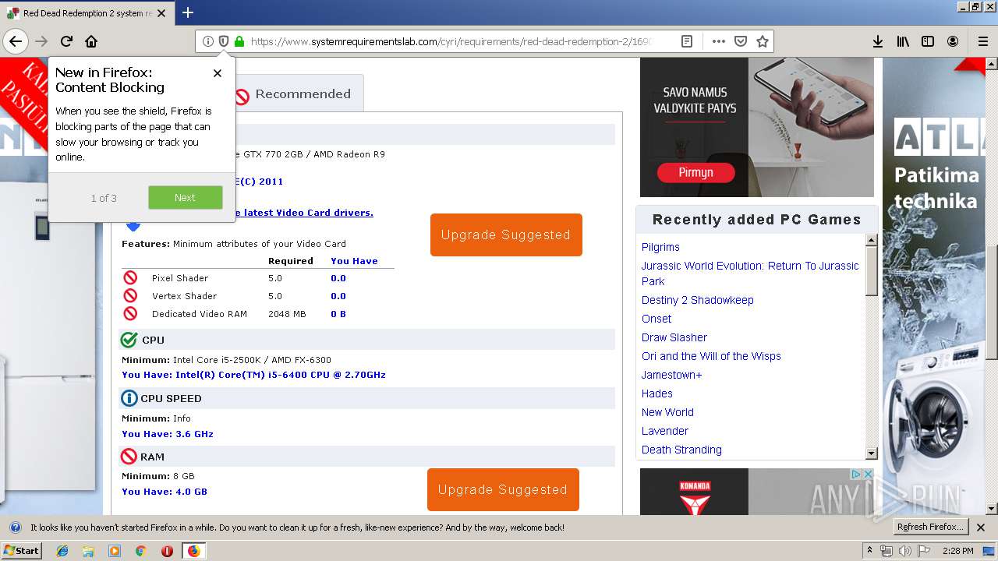Click the Upgrade Suggested button beside video card
Screen dimensions: 998x561
click(506, 235)
